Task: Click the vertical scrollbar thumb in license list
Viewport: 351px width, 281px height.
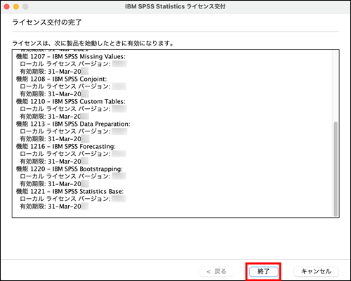Action: (336, 169)
